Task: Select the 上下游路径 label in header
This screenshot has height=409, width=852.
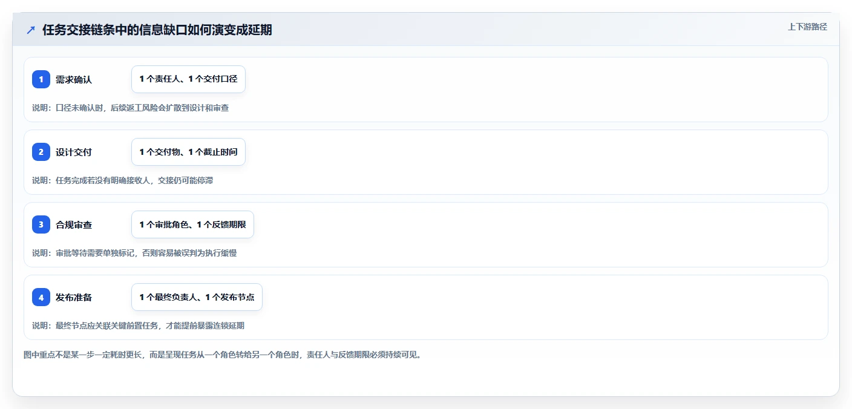Action: tap(807, 27)
